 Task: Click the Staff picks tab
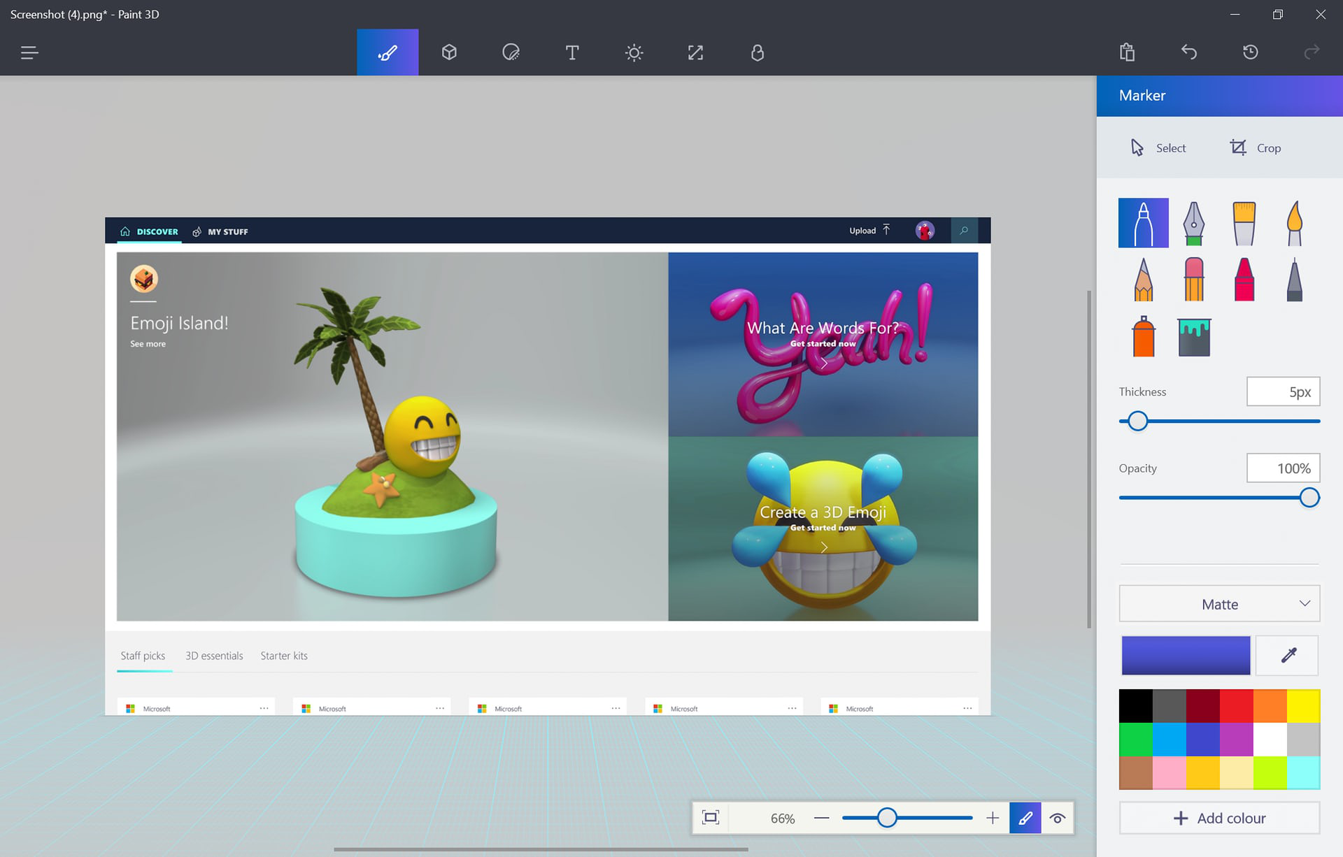[142, 654]
